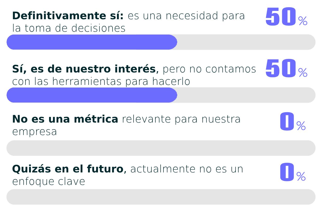Click the empty bar under "No es una métrica"
Viewport: 323px width, 221px height.
click(x=161, y=148)
